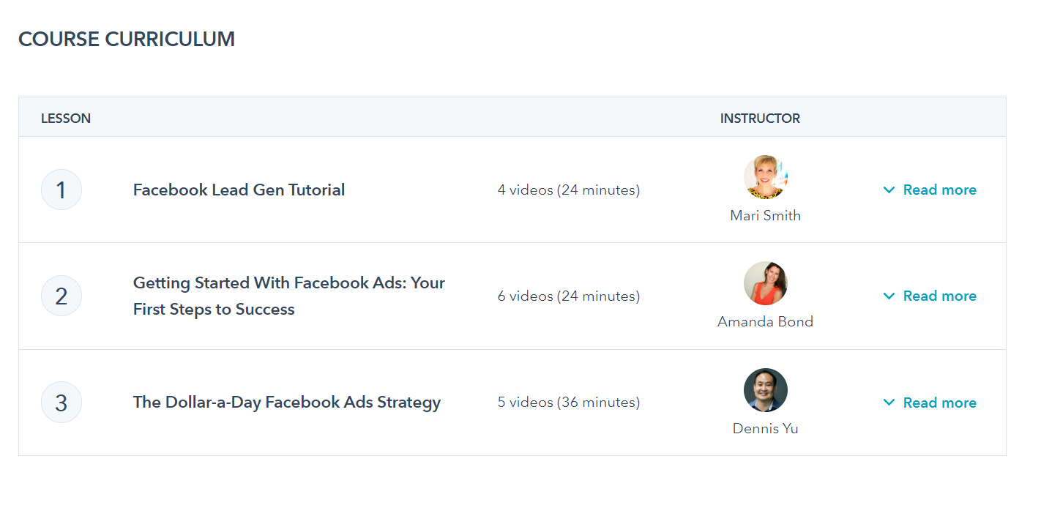This screenshot has width=1041, height=505.
Task: Click Mari Smith's instructor avatar
Action: [x=765, y=177]
